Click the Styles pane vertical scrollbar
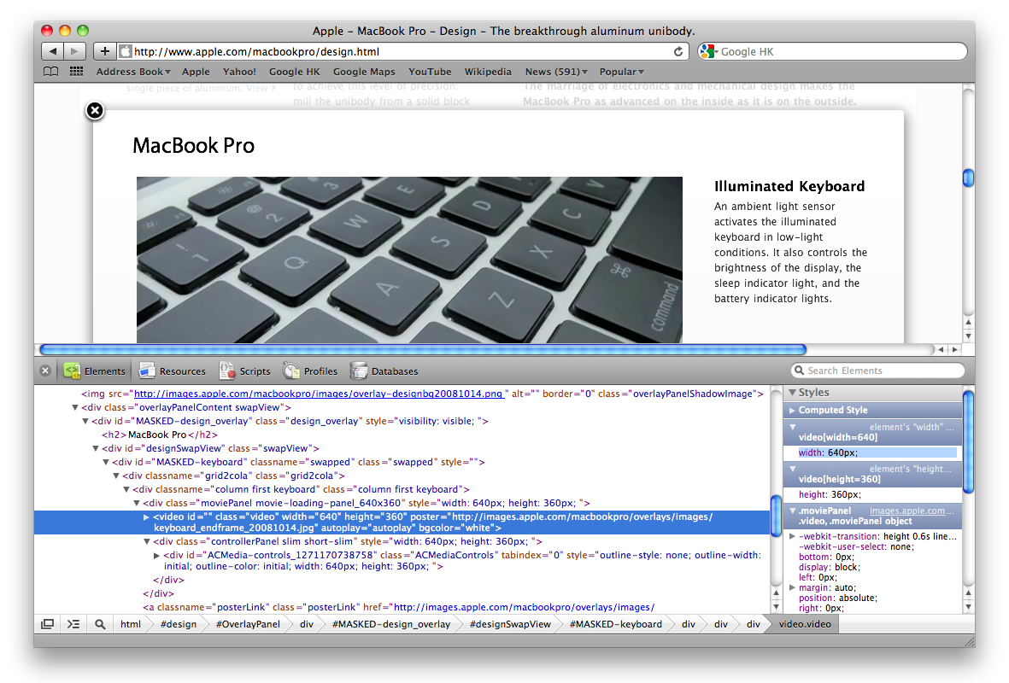Screen dimensions: 1009x683 pyautogui.click(x=968, y=441)
